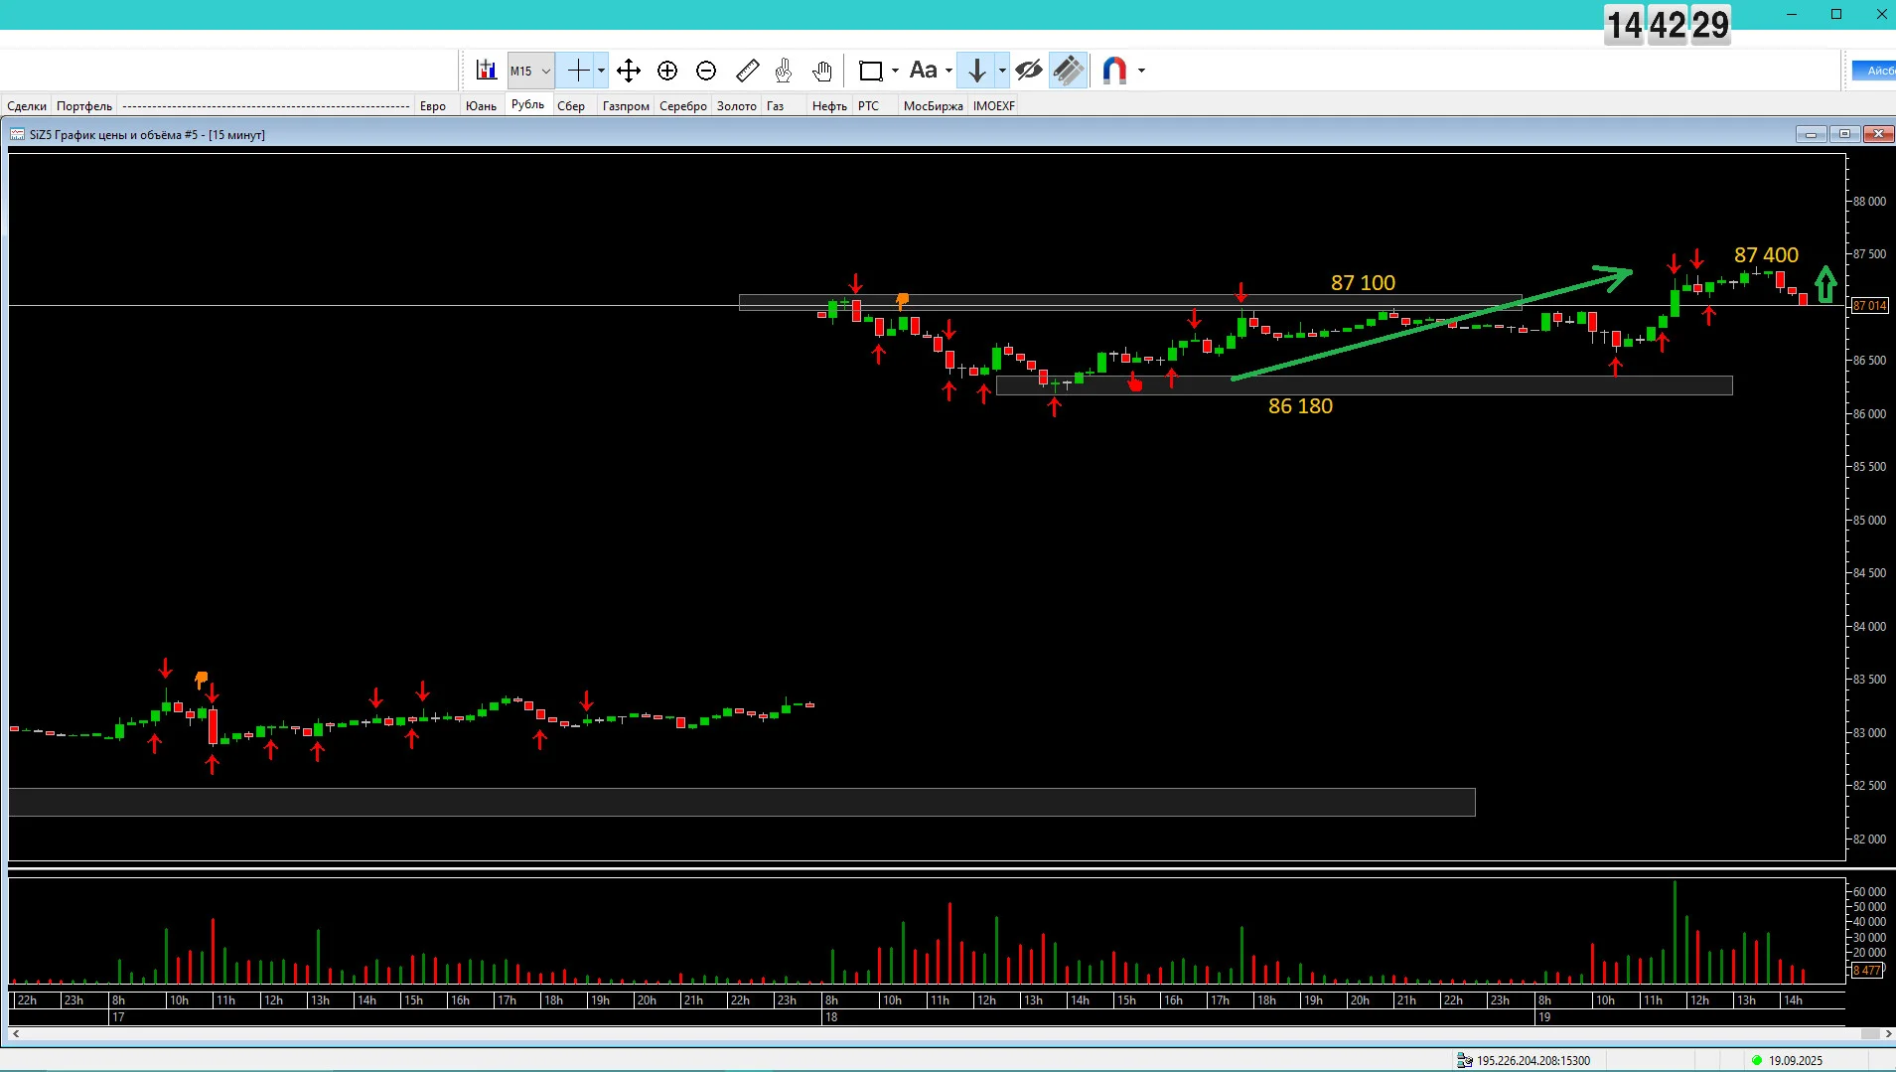
Task: Click the 87 100 price level label
Action: [1363, 283]
